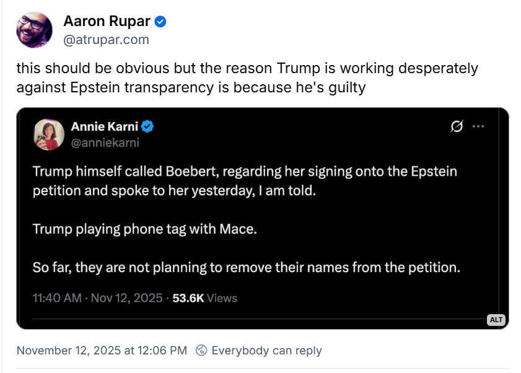Click Annie Karni's avatar in embedded tweet
This screenshot has width=521, height=373.
(x=49, y=134)
